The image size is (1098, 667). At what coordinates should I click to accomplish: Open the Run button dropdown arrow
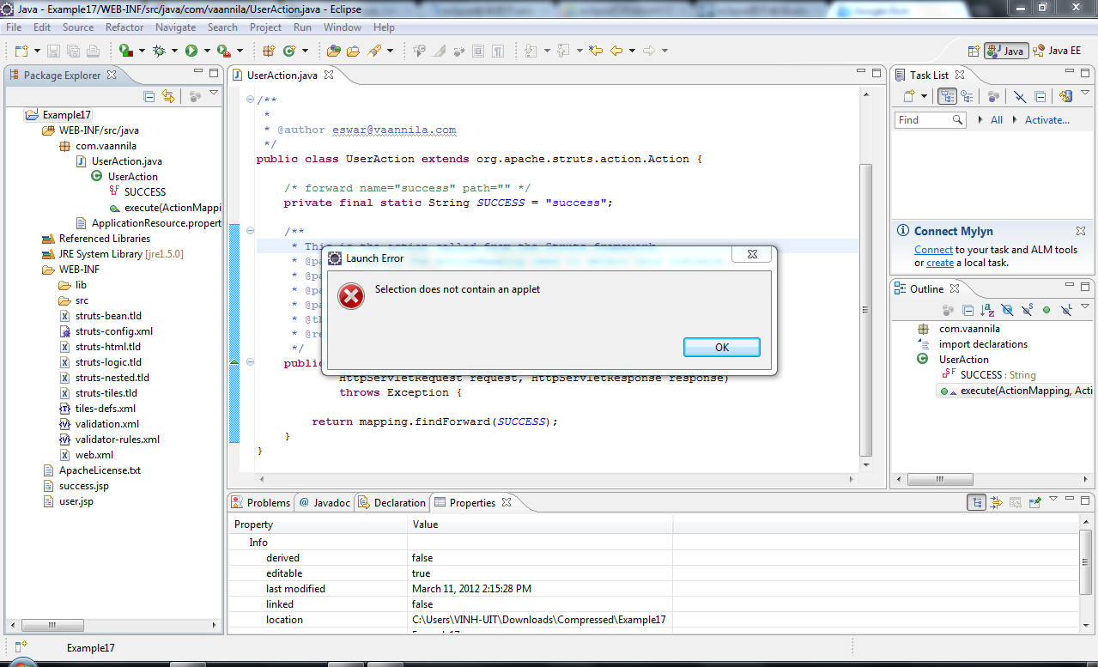point(207,52)
